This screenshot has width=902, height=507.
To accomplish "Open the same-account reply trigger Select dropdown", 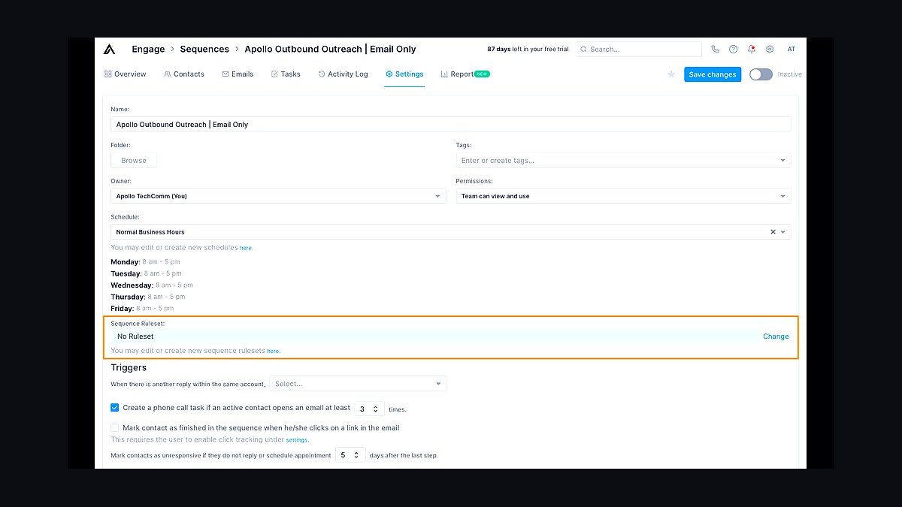I will pyautogui.click(x=358, y=384).
